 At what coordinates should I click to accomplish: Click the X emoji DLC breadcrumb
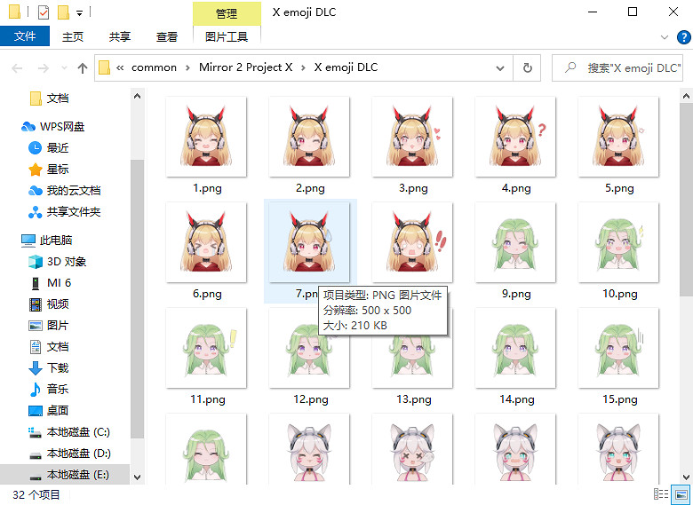click(x=346, y=67)
